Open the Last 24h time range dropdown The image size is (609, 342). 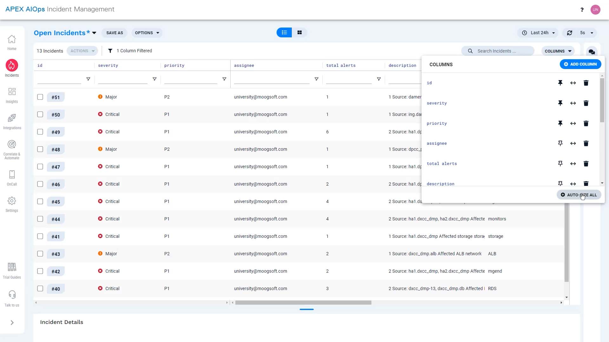coord(539,33)
